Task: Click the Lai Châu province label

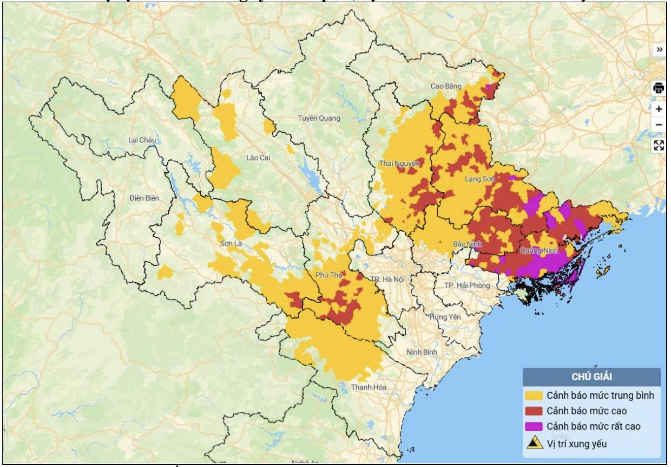Action: coord(142,140)
